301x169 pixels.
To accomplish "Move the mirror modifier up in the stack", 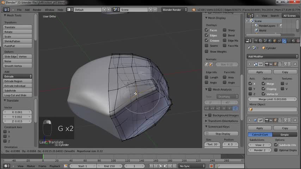I will [x=285, y=64].
